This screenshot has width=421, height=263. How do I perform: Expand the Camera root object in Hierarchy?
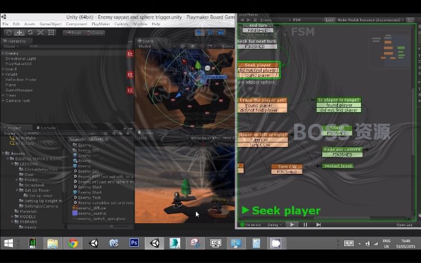[3, 100]
